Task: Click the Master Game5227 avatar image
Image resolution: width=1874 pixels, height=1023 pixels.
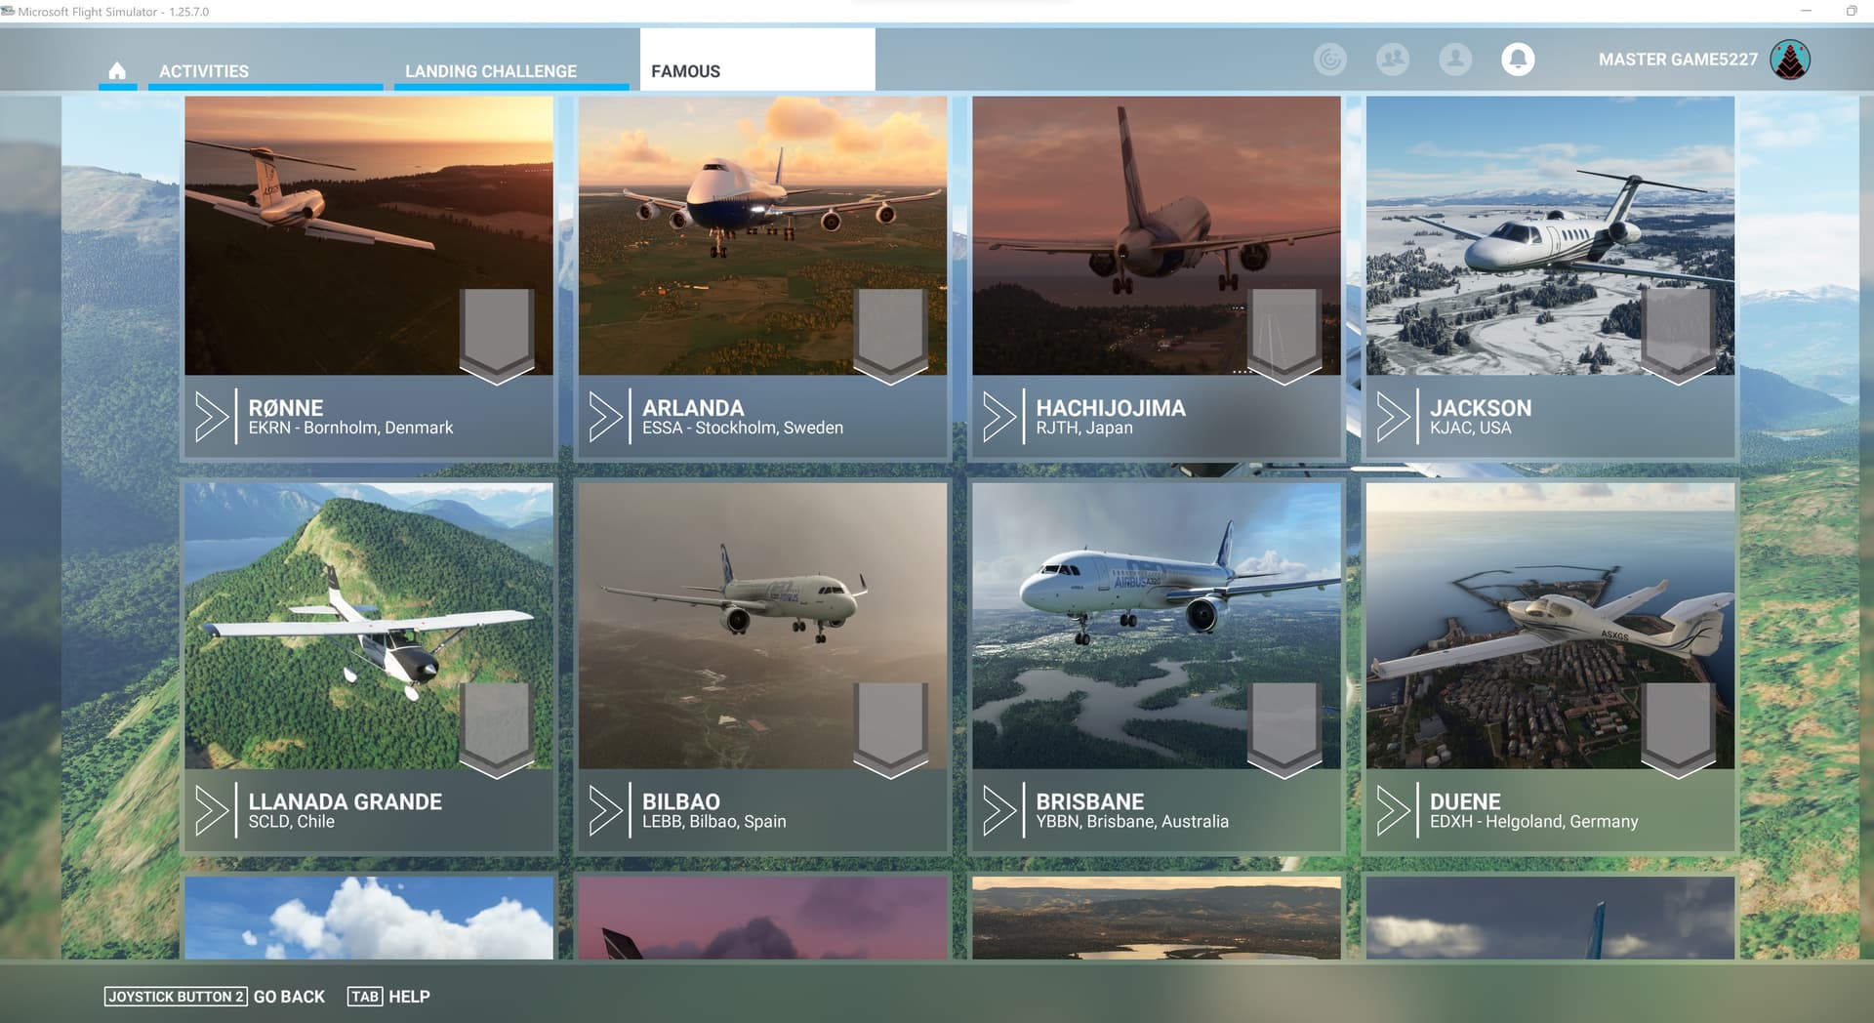Action: pos(1791,60)
